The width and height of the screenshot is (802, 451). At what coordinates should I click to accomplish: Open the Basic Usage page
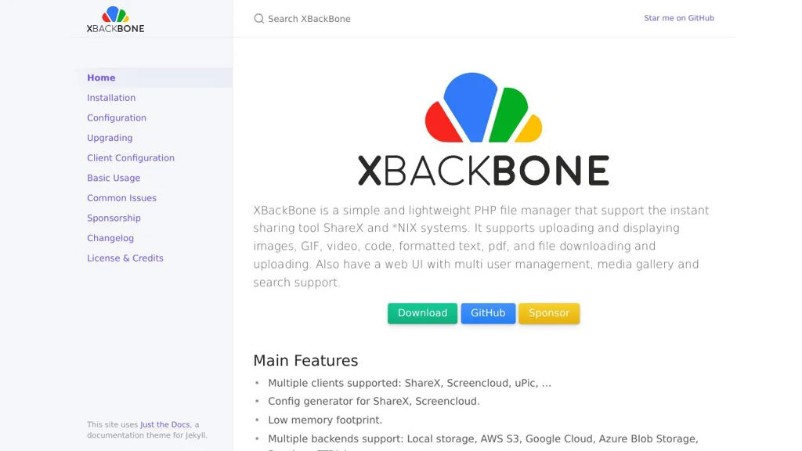point(113,178)
